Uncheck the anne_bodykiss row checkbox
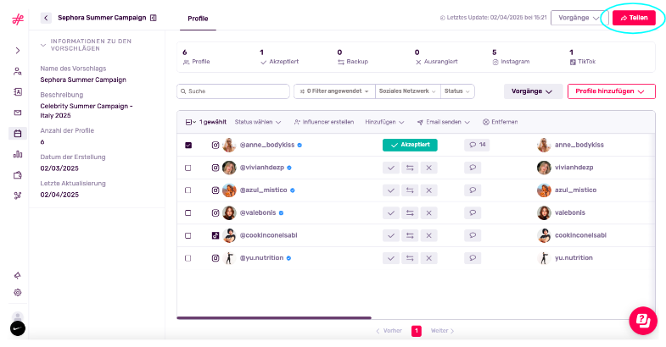The width and height of the screenshot is (666, 347). click(x=188, y=145)
